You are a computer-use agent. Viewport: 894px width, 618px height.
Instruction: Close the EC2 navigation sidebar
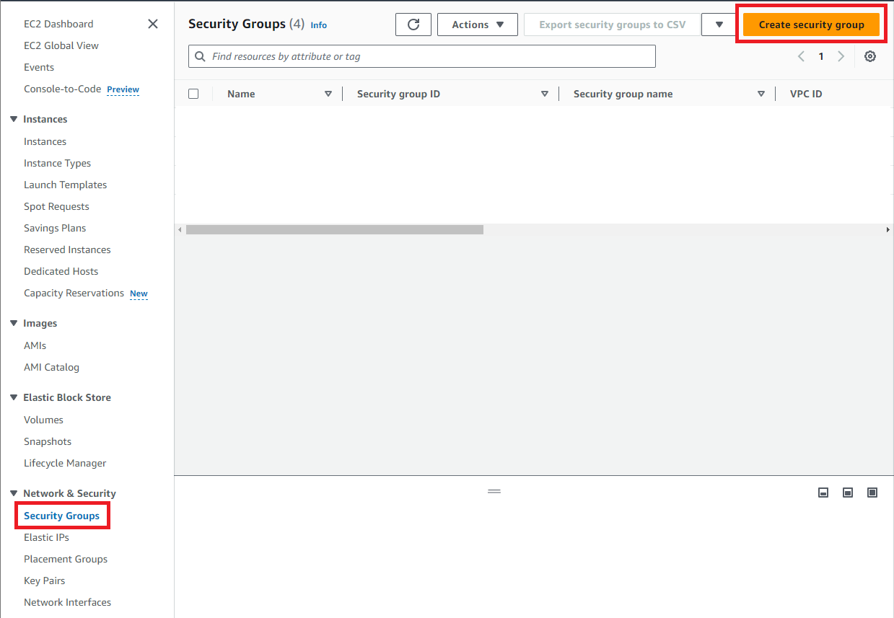[153, 24]
